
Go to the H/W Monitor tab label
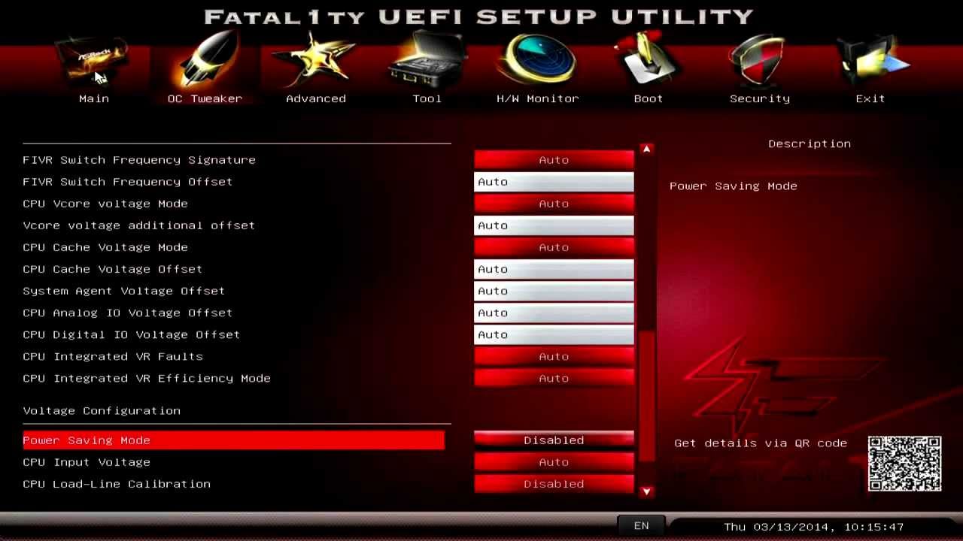point(538,98)
